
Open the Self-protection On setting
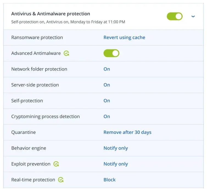107,101
